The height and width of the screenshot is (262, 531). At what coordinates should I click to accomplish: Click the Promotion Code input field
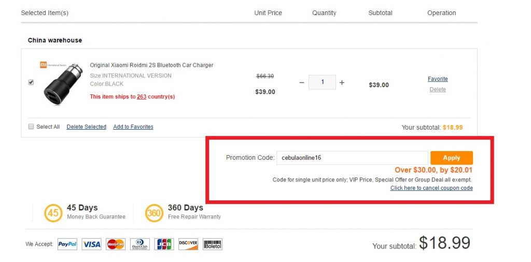tap(352, 158)
